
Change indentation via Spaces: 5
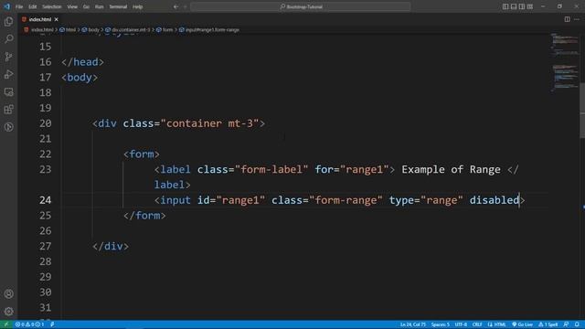[x=441, y=324]
